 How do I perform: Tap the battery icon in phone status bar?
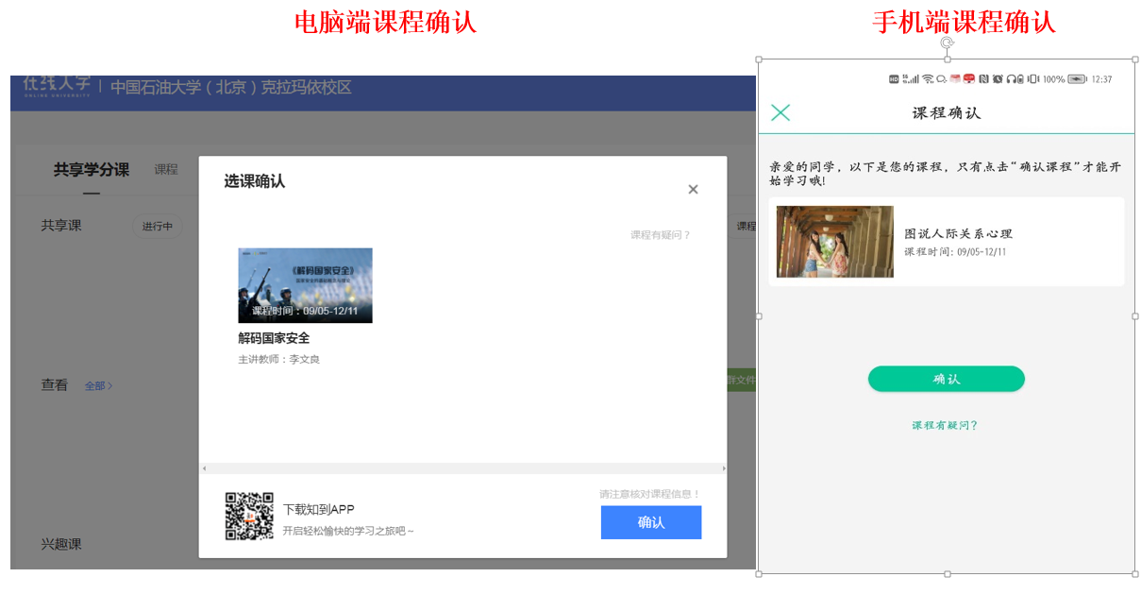coord(1077,79)
